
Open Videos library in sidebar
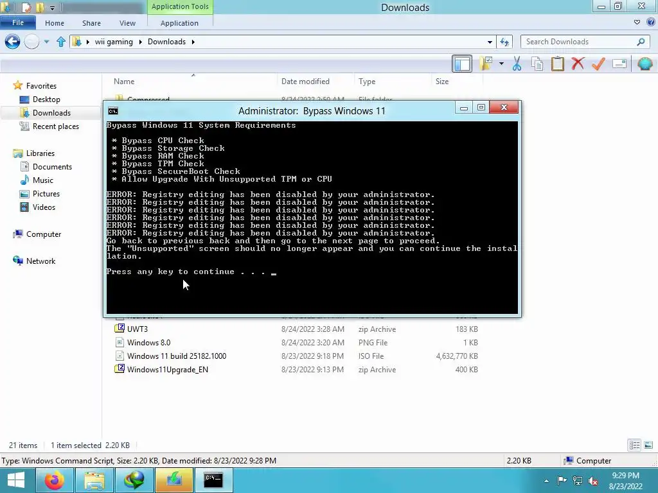pyautogui.click(x=44, y=207)
